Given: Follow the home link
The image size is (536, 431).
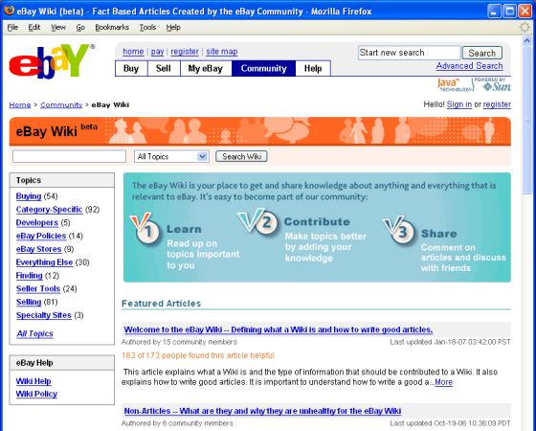Looking at the screenshot, I should (133, 52).
